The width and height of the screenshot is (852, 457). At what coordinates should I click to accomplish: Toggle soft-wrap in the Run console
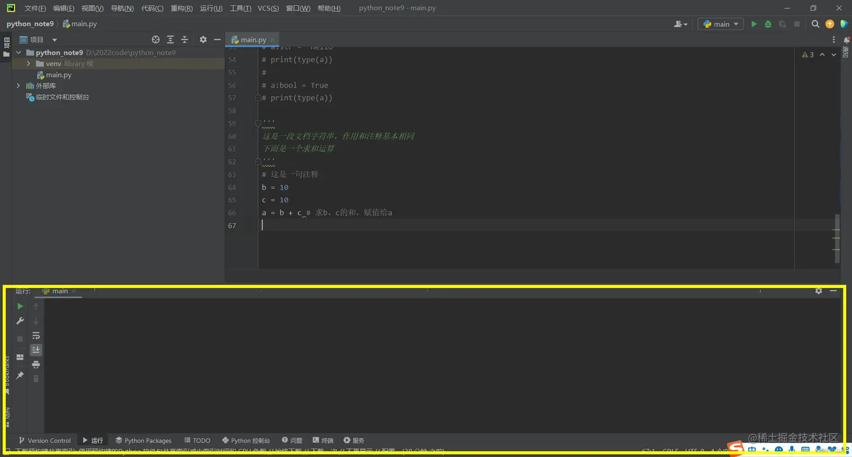[36, 336]
